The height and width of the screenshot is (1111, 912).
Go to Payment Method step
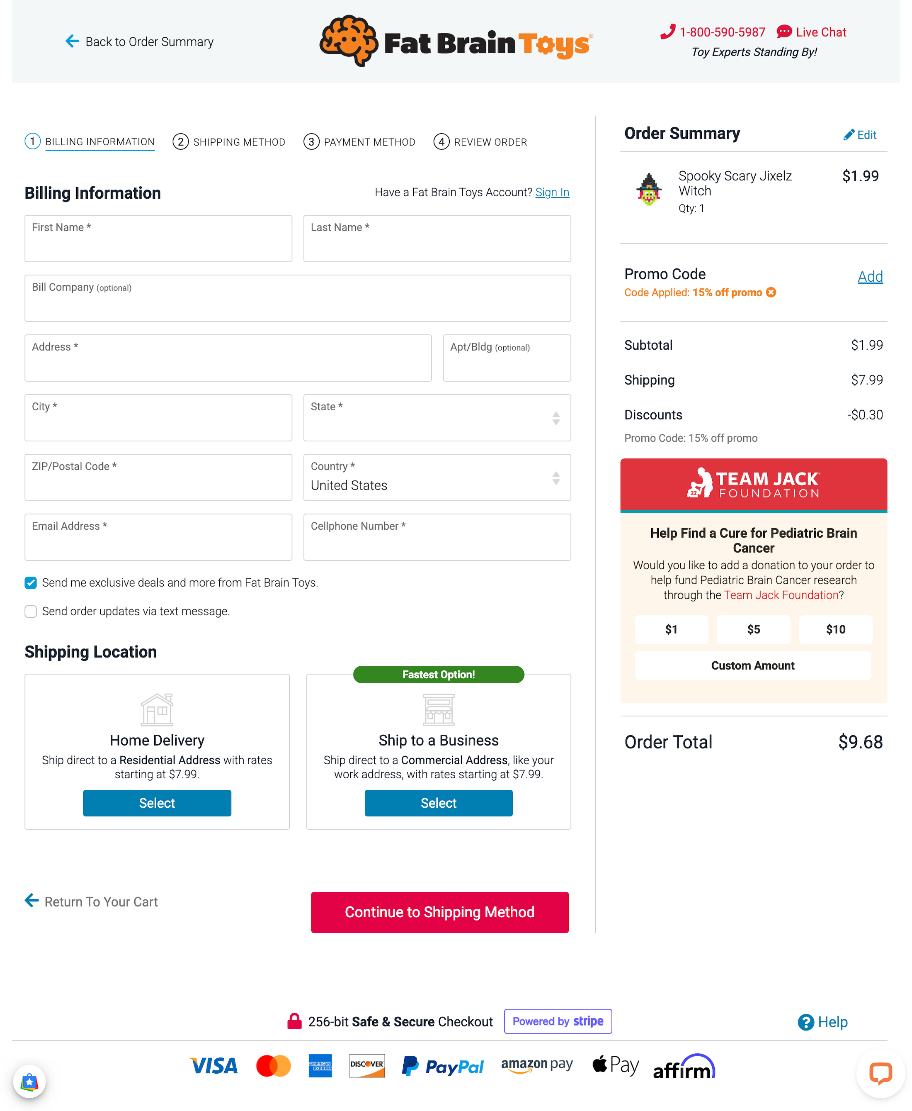pos(359,142)
